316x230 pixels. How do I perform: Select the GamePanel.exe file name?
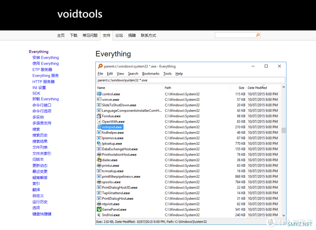pyautogui.click(x=114, y=210)
